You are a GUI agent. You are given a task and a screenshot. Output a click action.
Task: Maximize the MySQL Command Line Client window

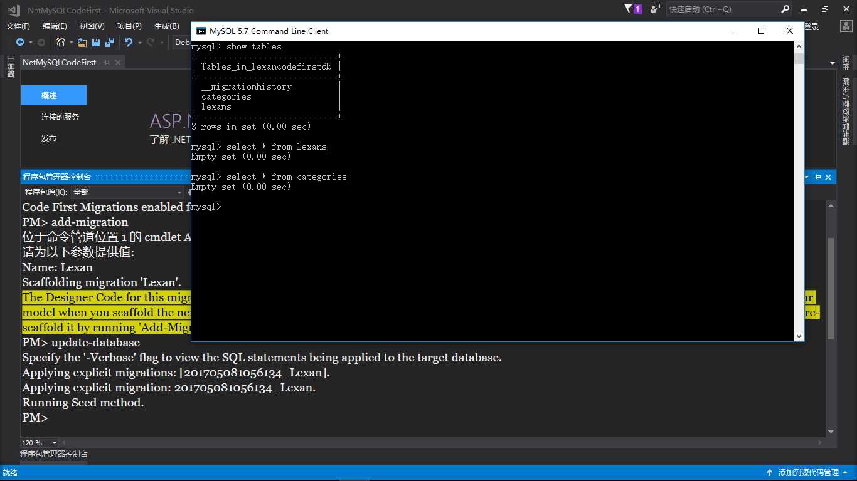(x=761, y=31)
